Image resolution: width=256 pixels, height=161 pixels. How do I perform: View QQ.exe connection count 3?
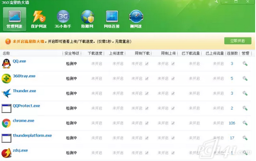coord(232,64)
